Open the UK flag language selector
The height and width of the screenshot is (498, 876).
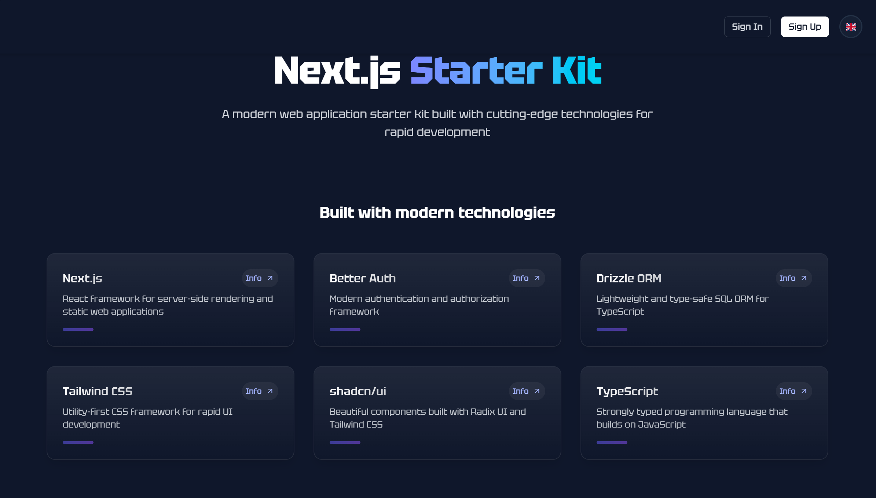(851, 27)
